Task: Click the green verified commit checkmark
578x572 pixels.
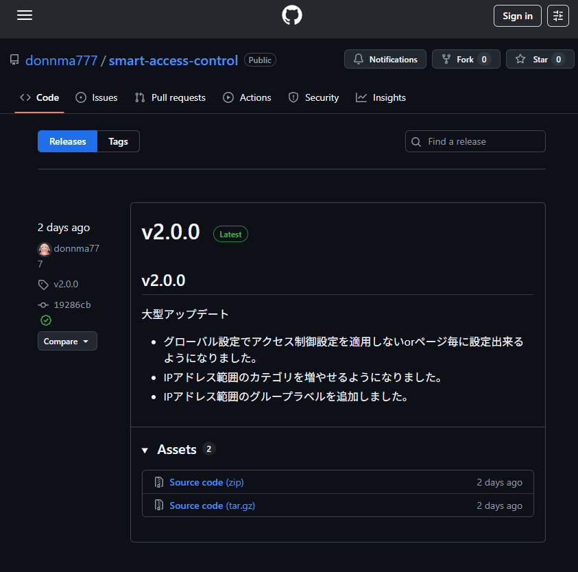Action: click(x=46, y=320)
